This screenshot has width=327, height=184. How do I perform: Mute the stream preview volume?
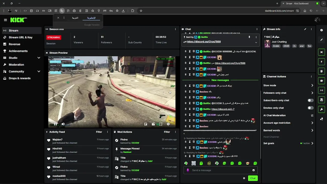(x=63, y=124)
